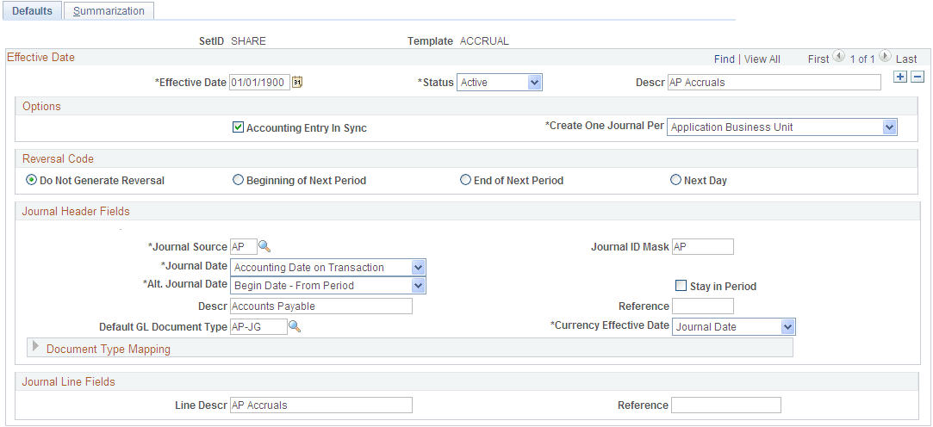
Task: Click the Template value ACCRUAL
Action: [484, 41]
